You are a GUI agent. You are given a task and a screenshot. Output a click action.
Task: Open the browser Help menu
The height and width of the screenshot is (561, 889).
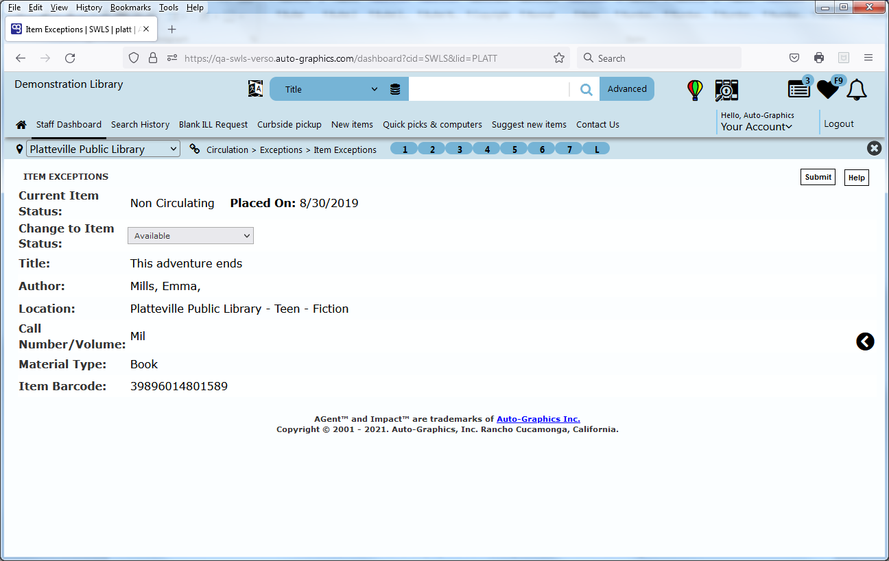(195, 8)
